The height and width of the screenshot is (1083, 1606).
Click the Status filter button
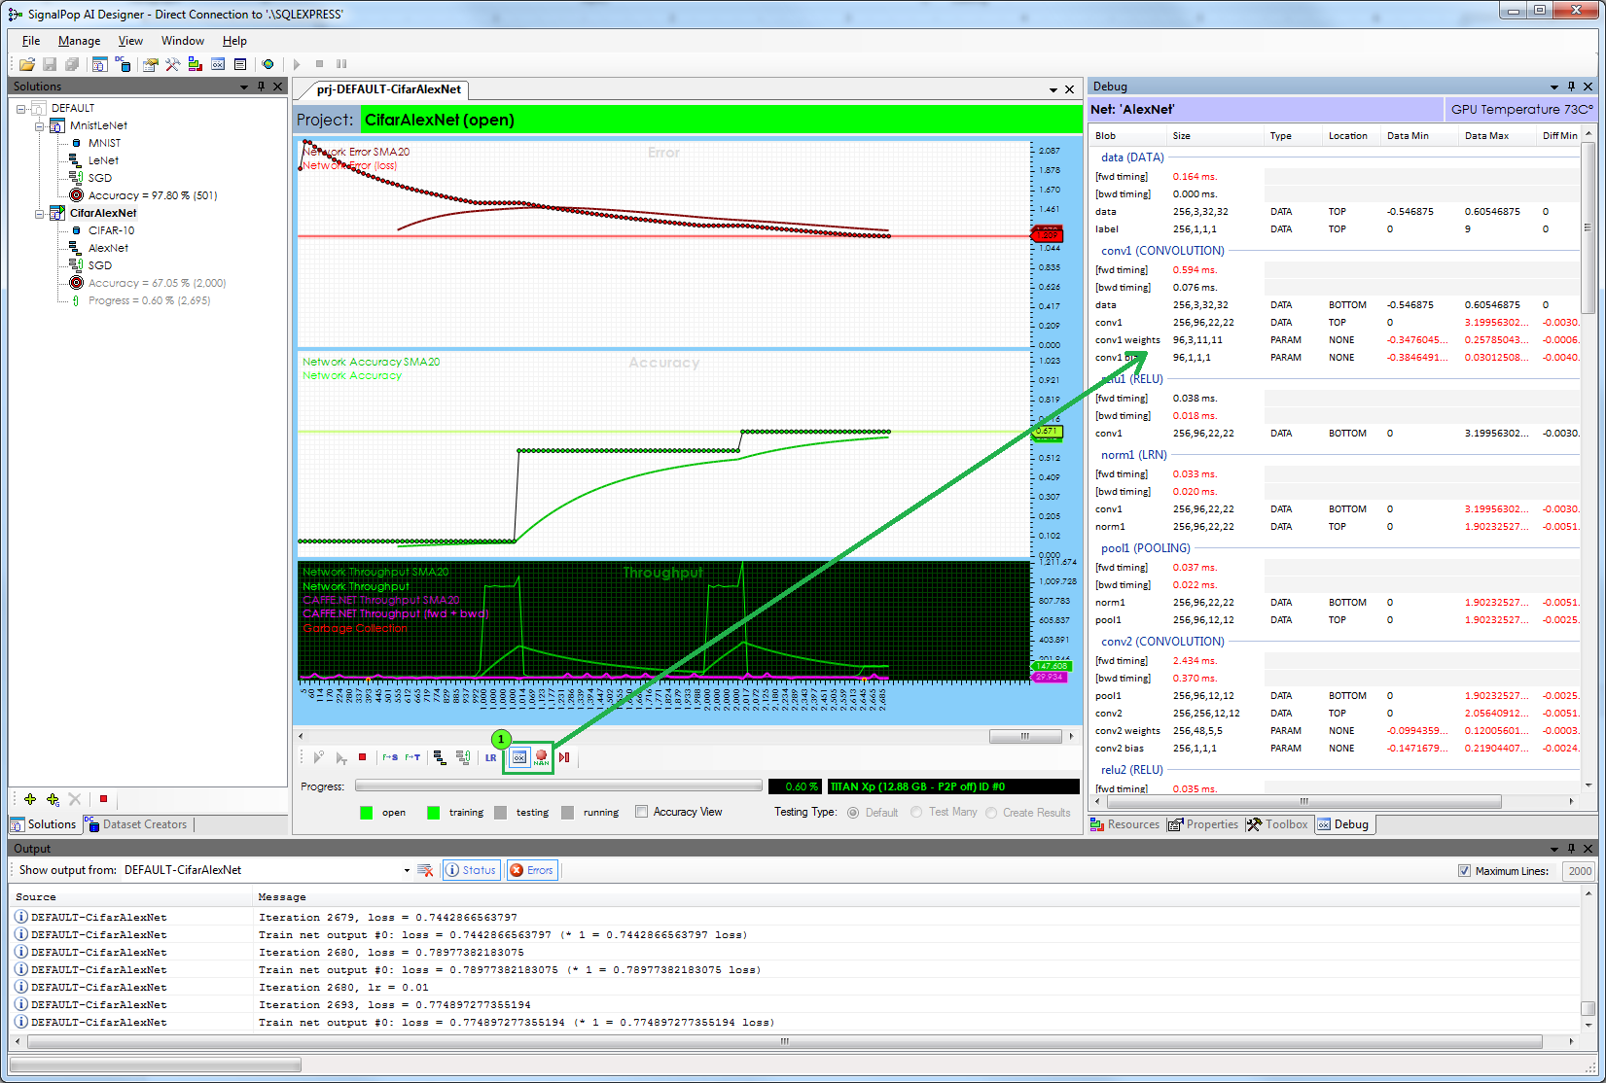[471, 870]
